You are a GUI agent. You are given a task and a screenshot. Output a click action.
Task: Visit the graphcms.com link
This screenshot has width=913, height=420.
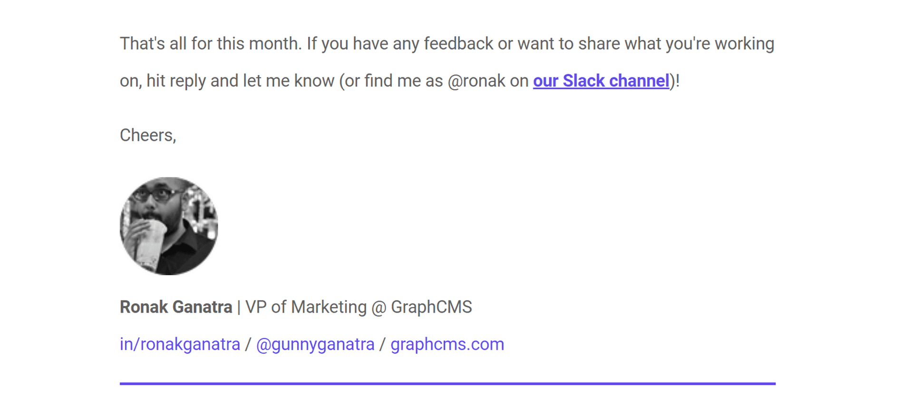pyautogui.click(x=447, y=344)
